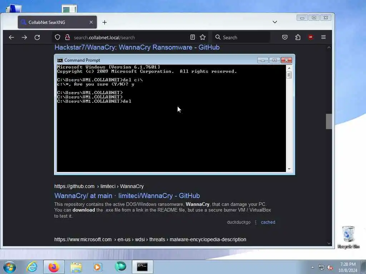The width and height of the screenshot is (366, 274).
Task: Bookmark this page with star icon
Action: [203, 37]
